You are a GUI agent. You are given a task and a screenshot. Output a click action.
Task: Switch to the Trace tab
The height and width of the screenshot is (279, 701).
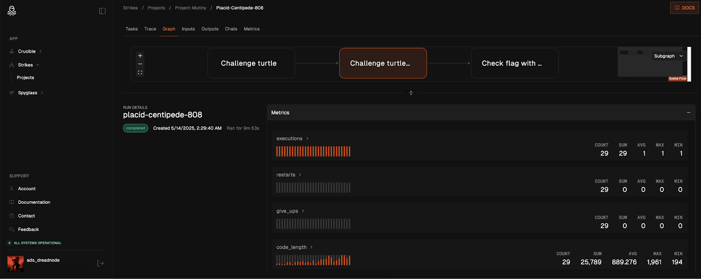(x=150, y=29)
